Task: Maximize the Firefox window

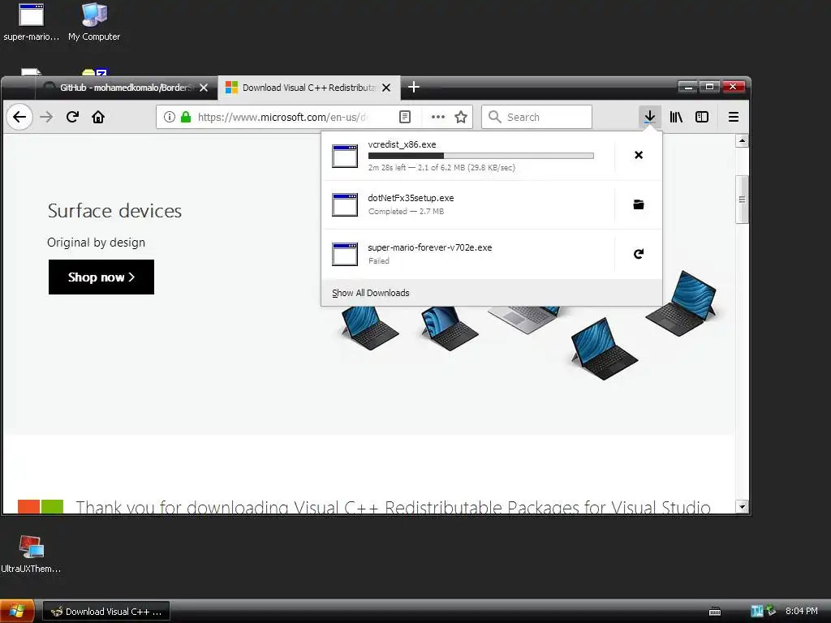Action: [x=709, y=86]
